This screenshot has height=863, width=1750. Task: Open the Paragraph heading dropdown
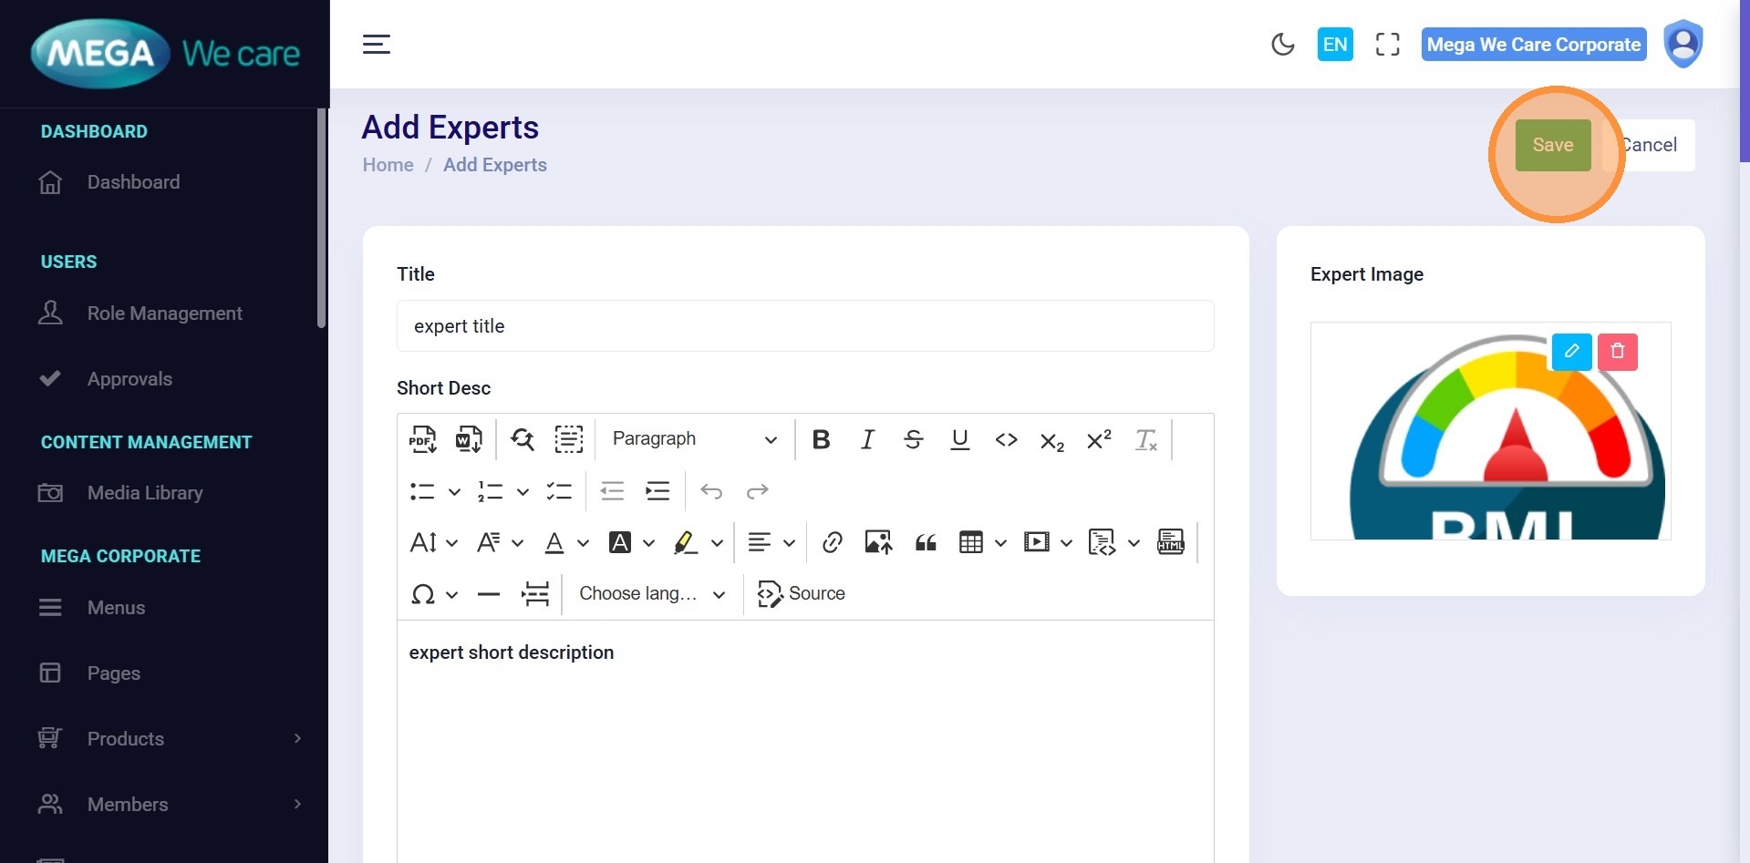pos(693,439)
